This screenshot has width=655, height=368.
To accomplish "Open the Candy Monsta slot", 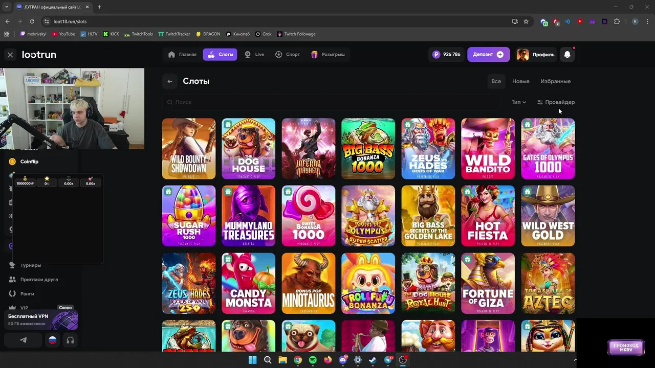I will click(x=249, y=283).
